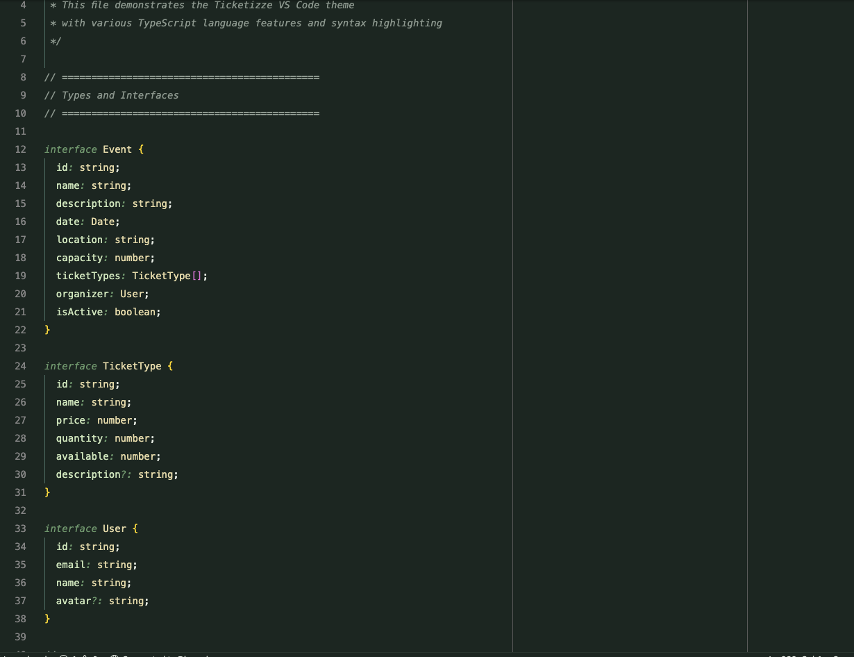Click line number 33 in the gutter
The image size is (854, 657).
tap(20, 529)
